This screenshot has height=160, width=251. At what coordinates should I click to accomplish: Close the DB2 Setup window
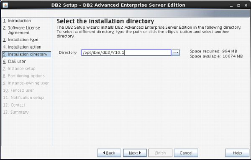(x=246, y=5)
